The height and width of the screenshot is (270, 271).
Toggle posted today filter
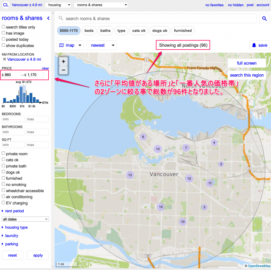[3, 39]
